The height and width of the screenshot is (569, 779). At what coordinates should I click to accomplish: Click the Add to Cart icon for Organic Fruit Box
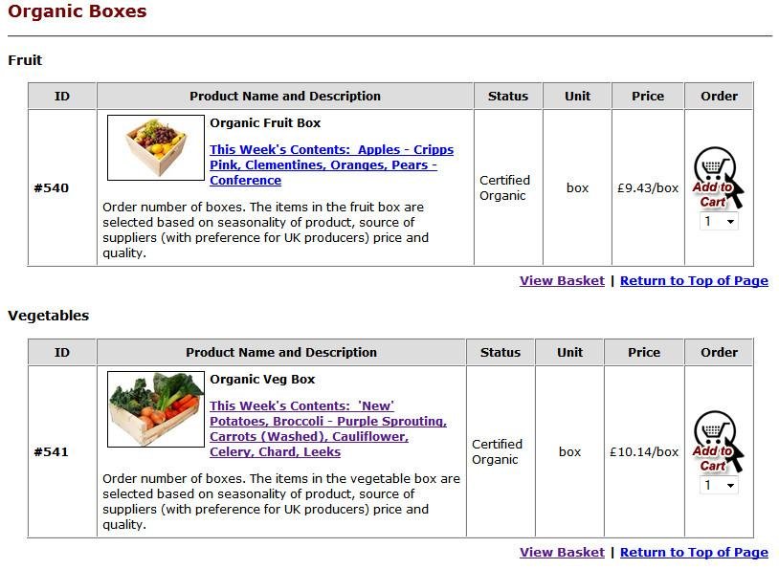tap(716, 177)
